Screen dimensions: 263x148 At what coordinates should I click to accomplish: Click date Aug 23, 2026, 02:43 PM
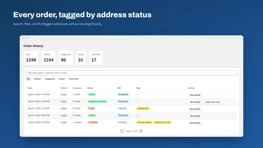[x=38, y=122]
